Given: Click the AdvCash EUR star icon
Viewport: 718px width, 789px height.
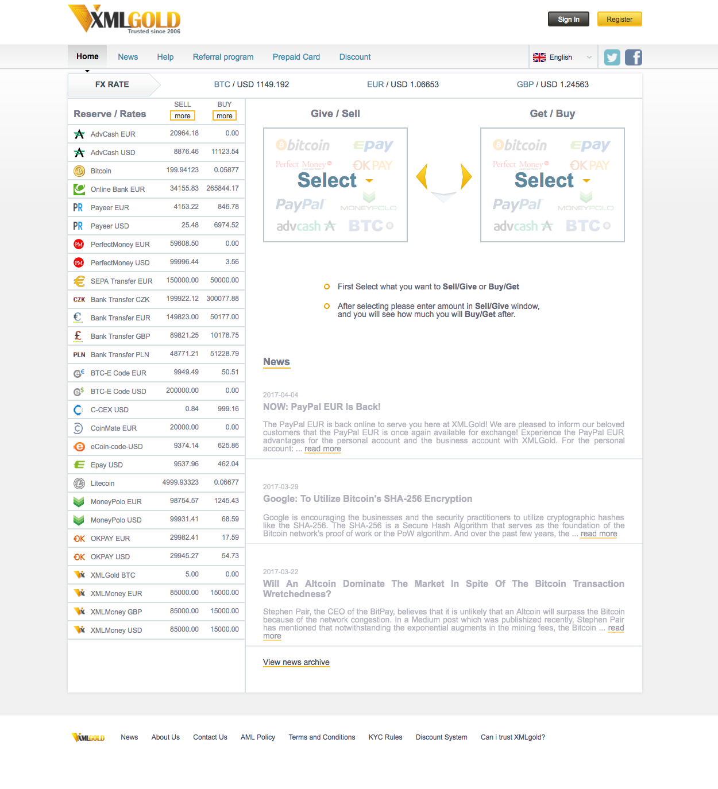Looking at the screenshot, I should coord(79,134).
